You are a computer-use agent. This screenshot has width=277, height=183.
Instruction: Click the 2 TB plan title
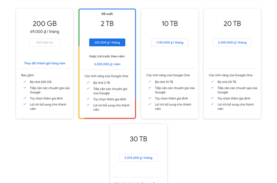click(x=107, y=23)
